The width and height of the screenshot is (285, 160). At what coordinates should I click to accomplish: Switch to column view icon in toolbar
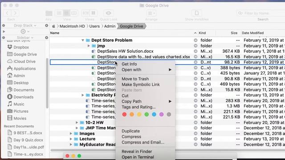[74, 13]
